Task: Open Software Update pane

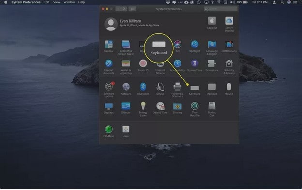Action: coord(108,90)
